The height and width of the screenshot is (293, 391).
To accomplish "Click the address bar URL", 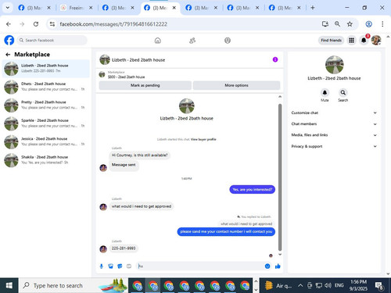I will (x=113, y=24).
